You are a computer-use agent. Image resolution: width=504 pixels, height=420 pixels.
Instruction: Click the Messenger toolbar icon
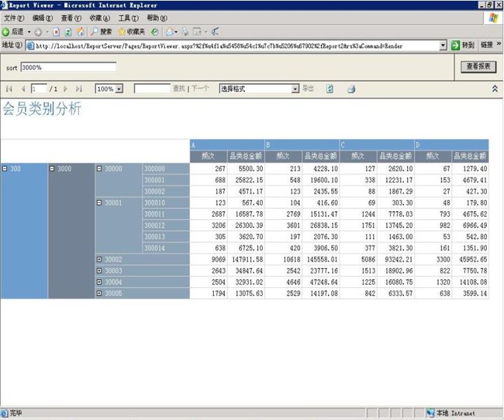(215, 32)
